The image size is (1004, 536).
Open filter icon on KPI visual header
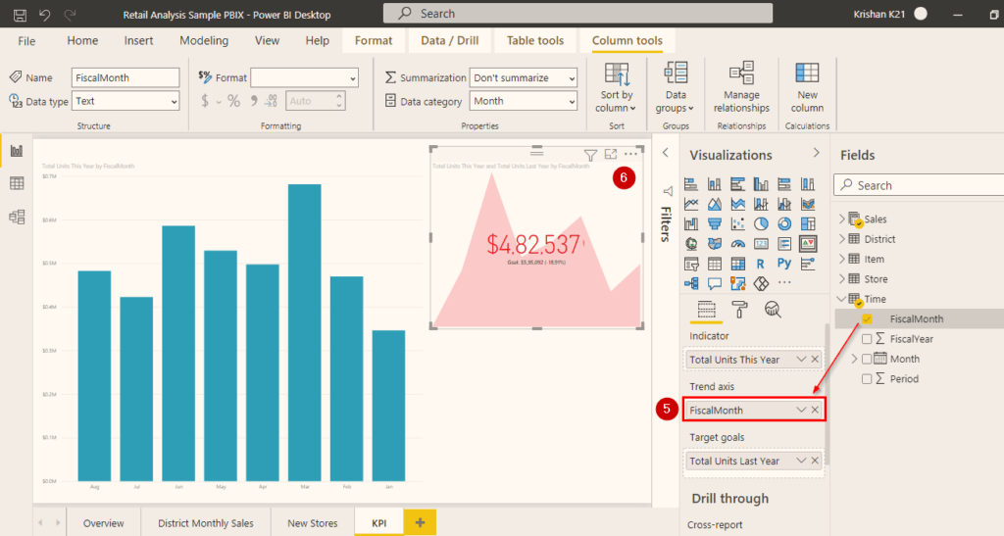[x=590, y=155]
